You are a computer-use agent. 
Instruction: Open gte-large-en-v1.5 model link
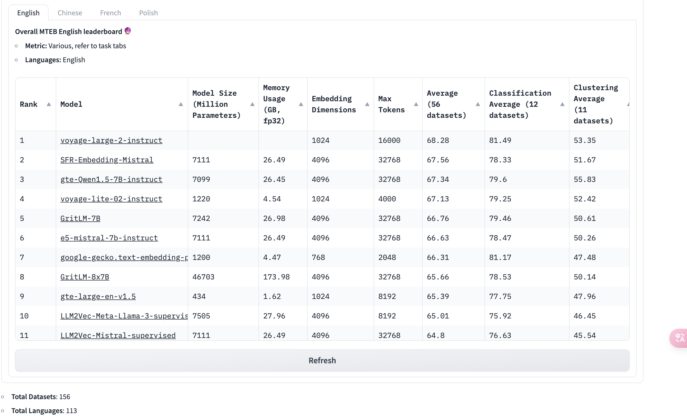(98, 296)
